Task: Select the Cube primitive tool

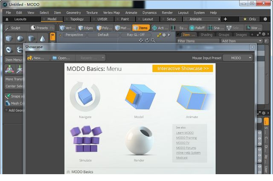Action: tap(9, 38)
